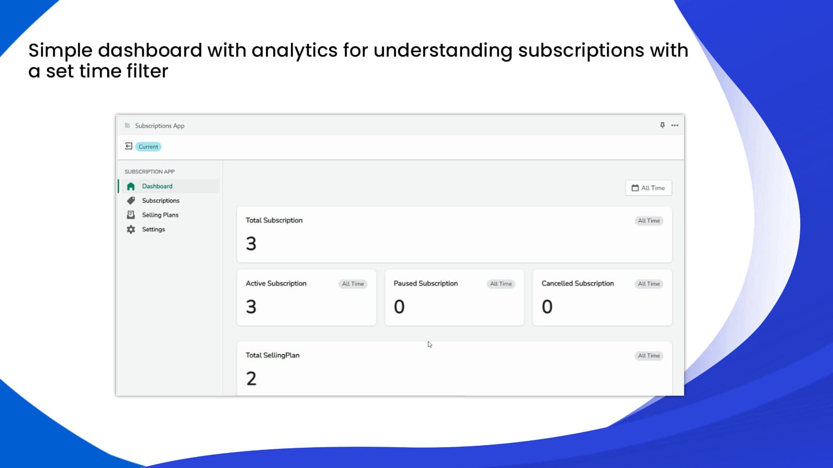Click the Dashboard home icon in sidebar
The image size is (833, 468).
131,186
